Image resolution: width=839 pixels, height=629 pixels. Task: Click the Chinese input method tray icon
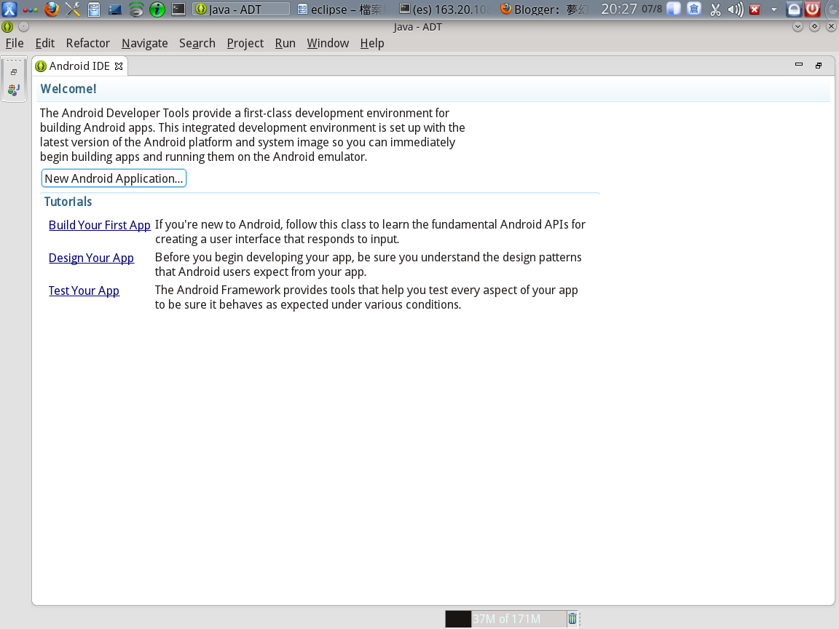click(694, 9)
